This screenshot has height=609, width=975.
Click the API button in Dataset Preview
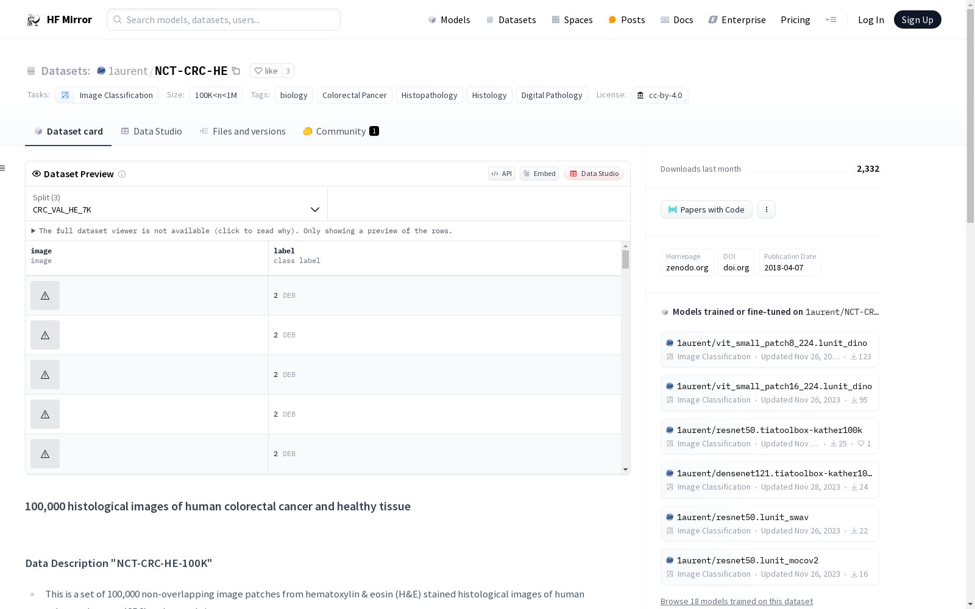click(502, 174)
